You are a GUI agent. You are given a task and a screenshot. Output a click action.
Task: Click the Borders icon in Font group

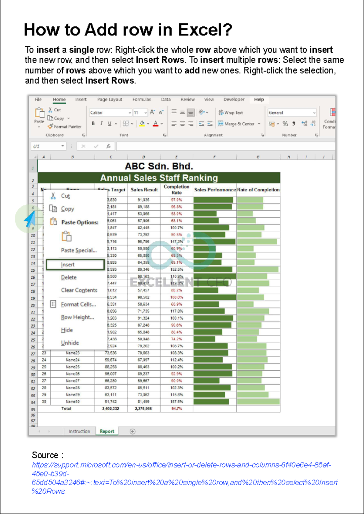pyautogui.click(x=126, y=123)
